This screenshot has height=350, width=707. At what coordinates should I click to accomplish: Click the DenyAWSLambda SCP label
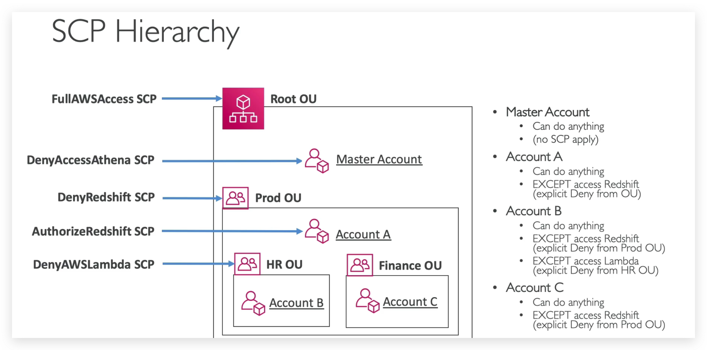click(x=93, y=264)
